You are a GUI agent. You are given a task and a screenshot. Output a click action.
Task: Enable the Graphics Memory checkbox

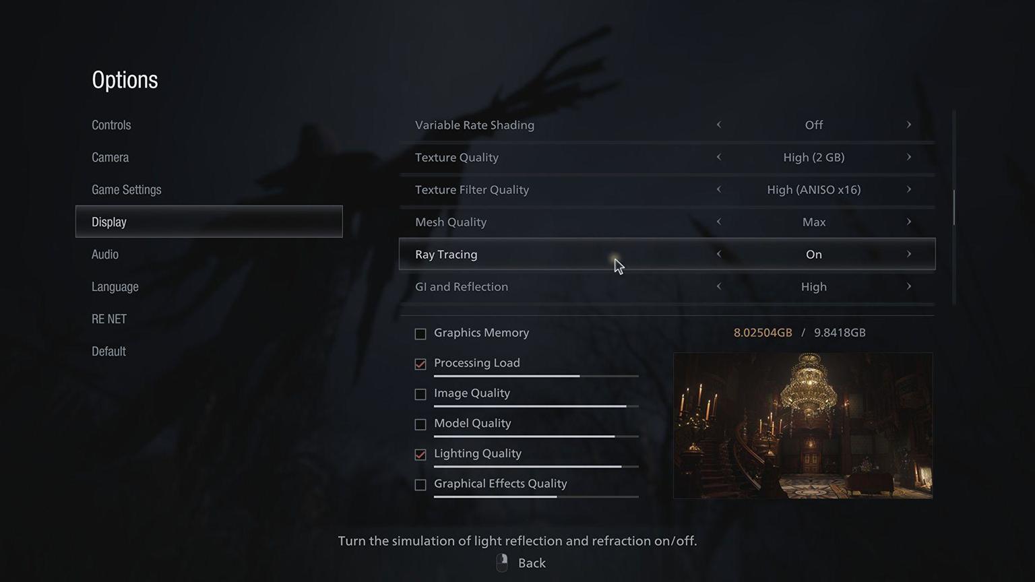point(420,333)
